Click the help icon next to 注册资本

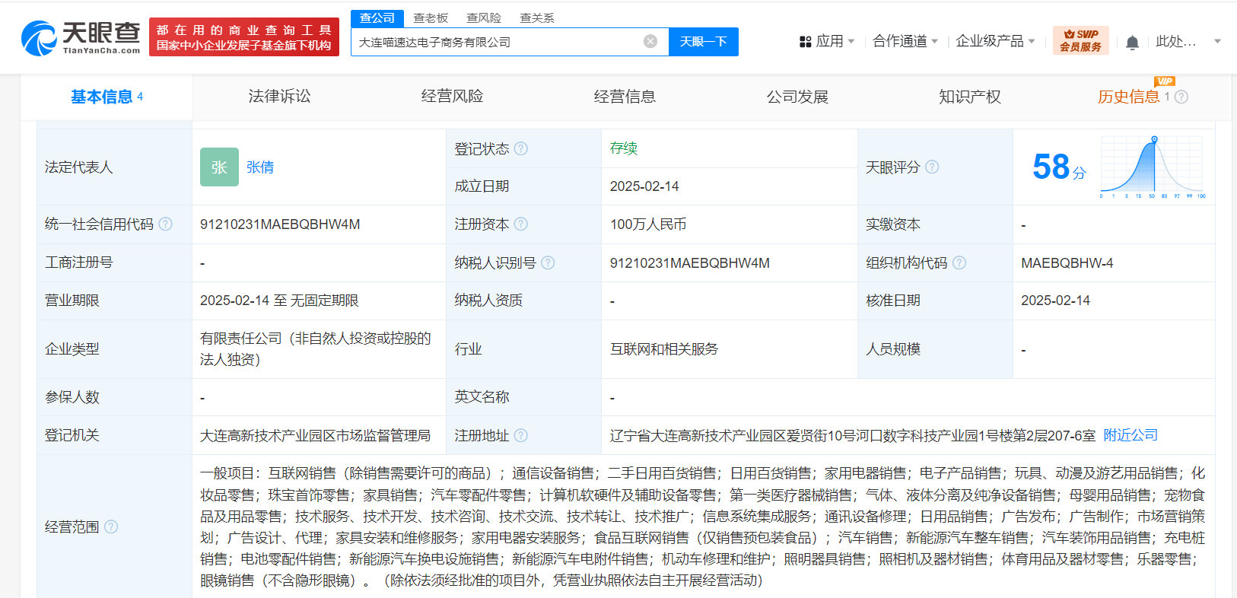point(521,224)
